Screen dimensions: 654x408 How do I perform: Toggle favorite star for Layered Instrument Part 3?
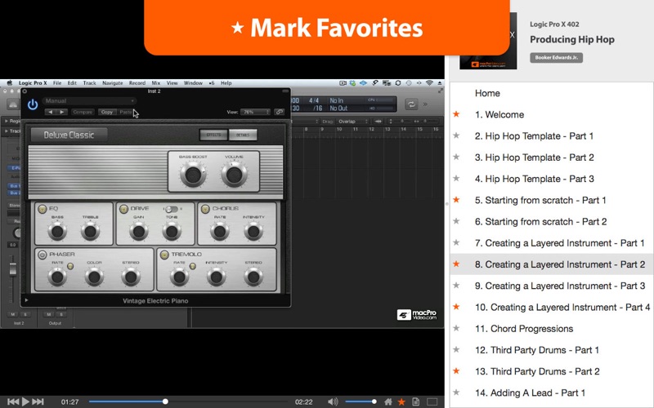457,286
